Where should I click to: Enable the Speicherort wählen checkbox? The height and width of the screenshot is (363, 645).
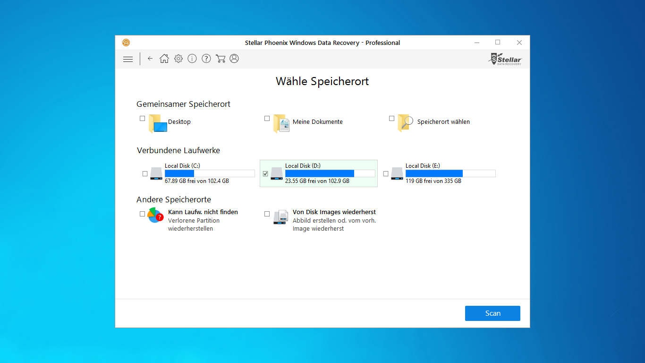click(x=391, y=119)
